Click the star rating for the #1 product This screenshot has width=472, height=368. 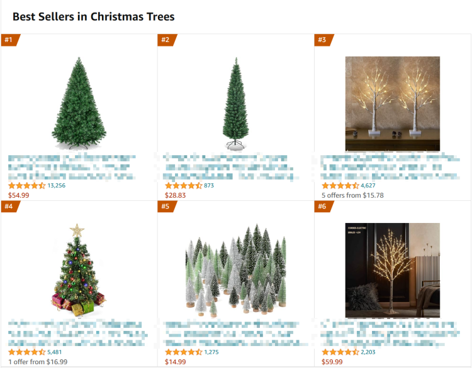click(27, 186)
